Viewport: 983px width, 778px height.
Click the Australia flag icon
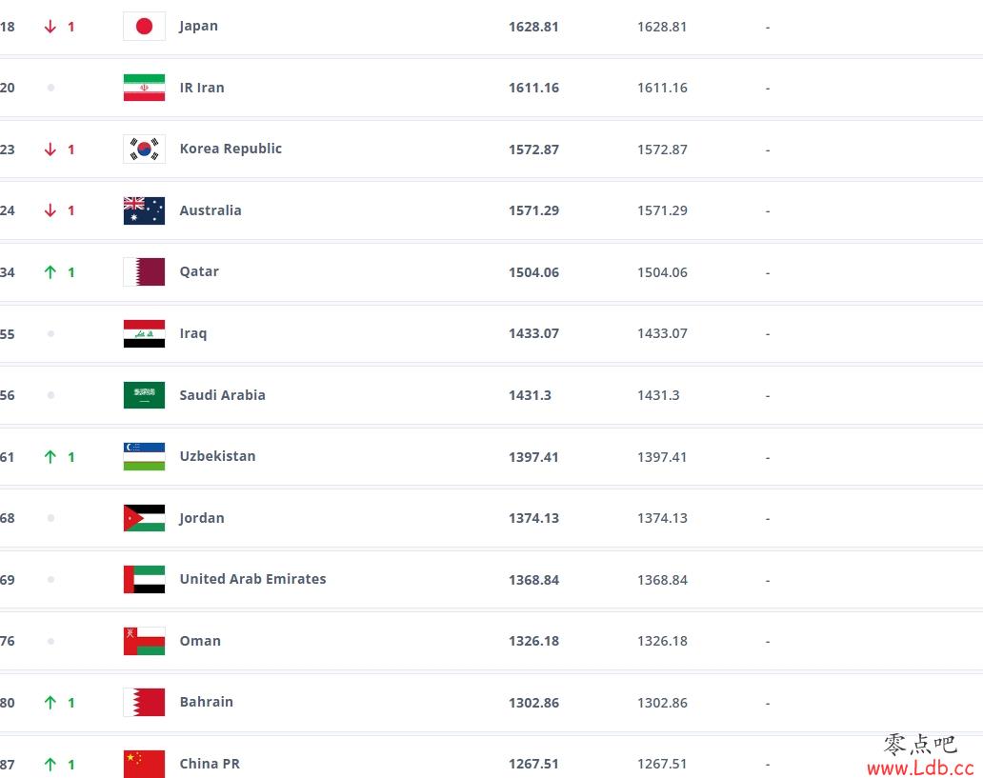coord(144,210)
